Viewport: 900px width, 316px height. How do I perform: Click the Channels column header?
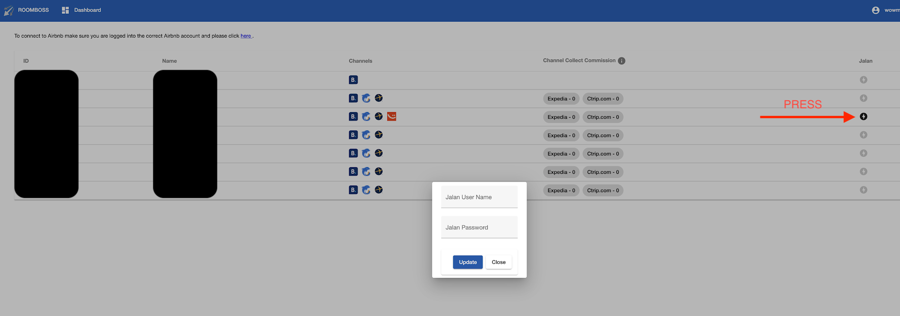360,61
